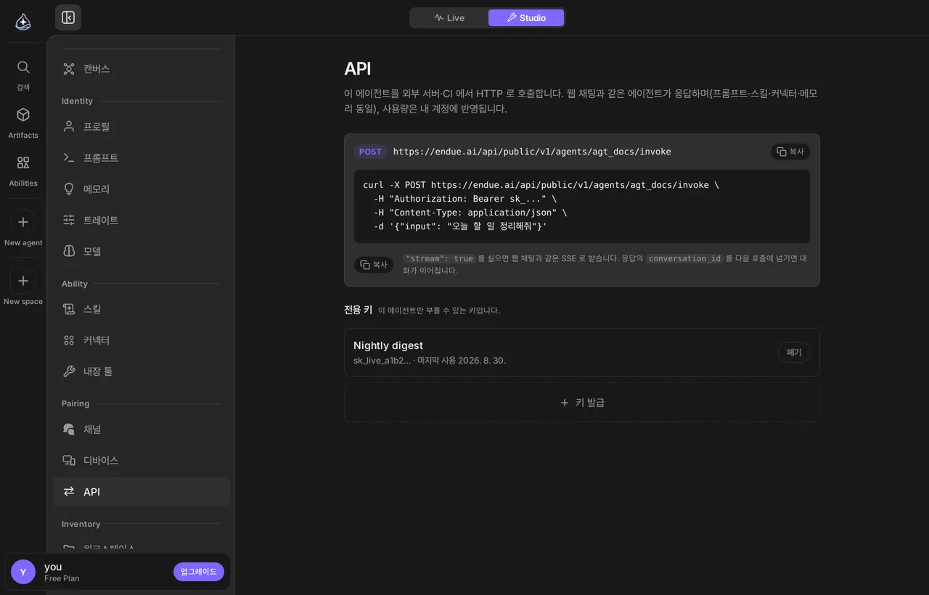
Task: Open the search magnifier icon
Action: 23,67
